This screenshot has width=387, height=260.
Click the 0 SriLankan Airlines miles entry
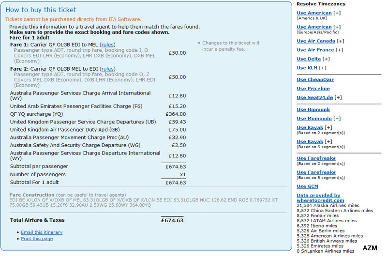click(x=325, y=251)
